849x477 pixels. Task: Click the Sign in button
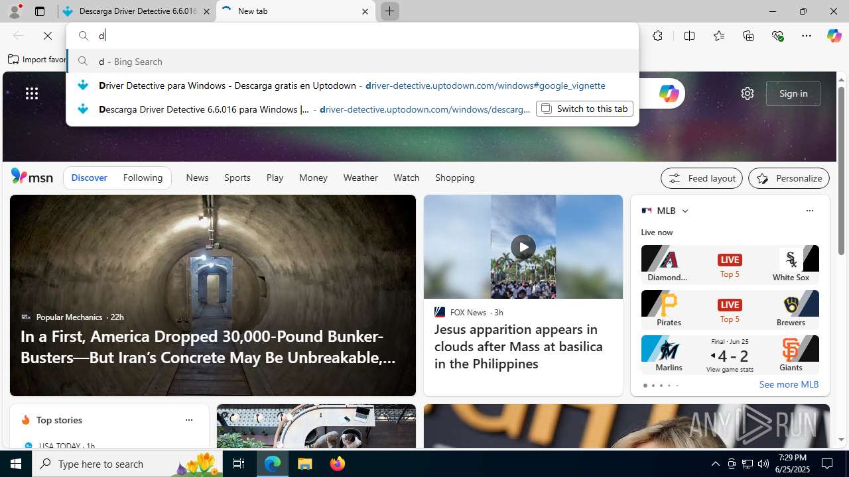coord(793,93)
